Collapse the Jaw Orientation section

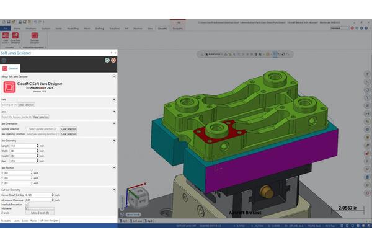[114, 123]
